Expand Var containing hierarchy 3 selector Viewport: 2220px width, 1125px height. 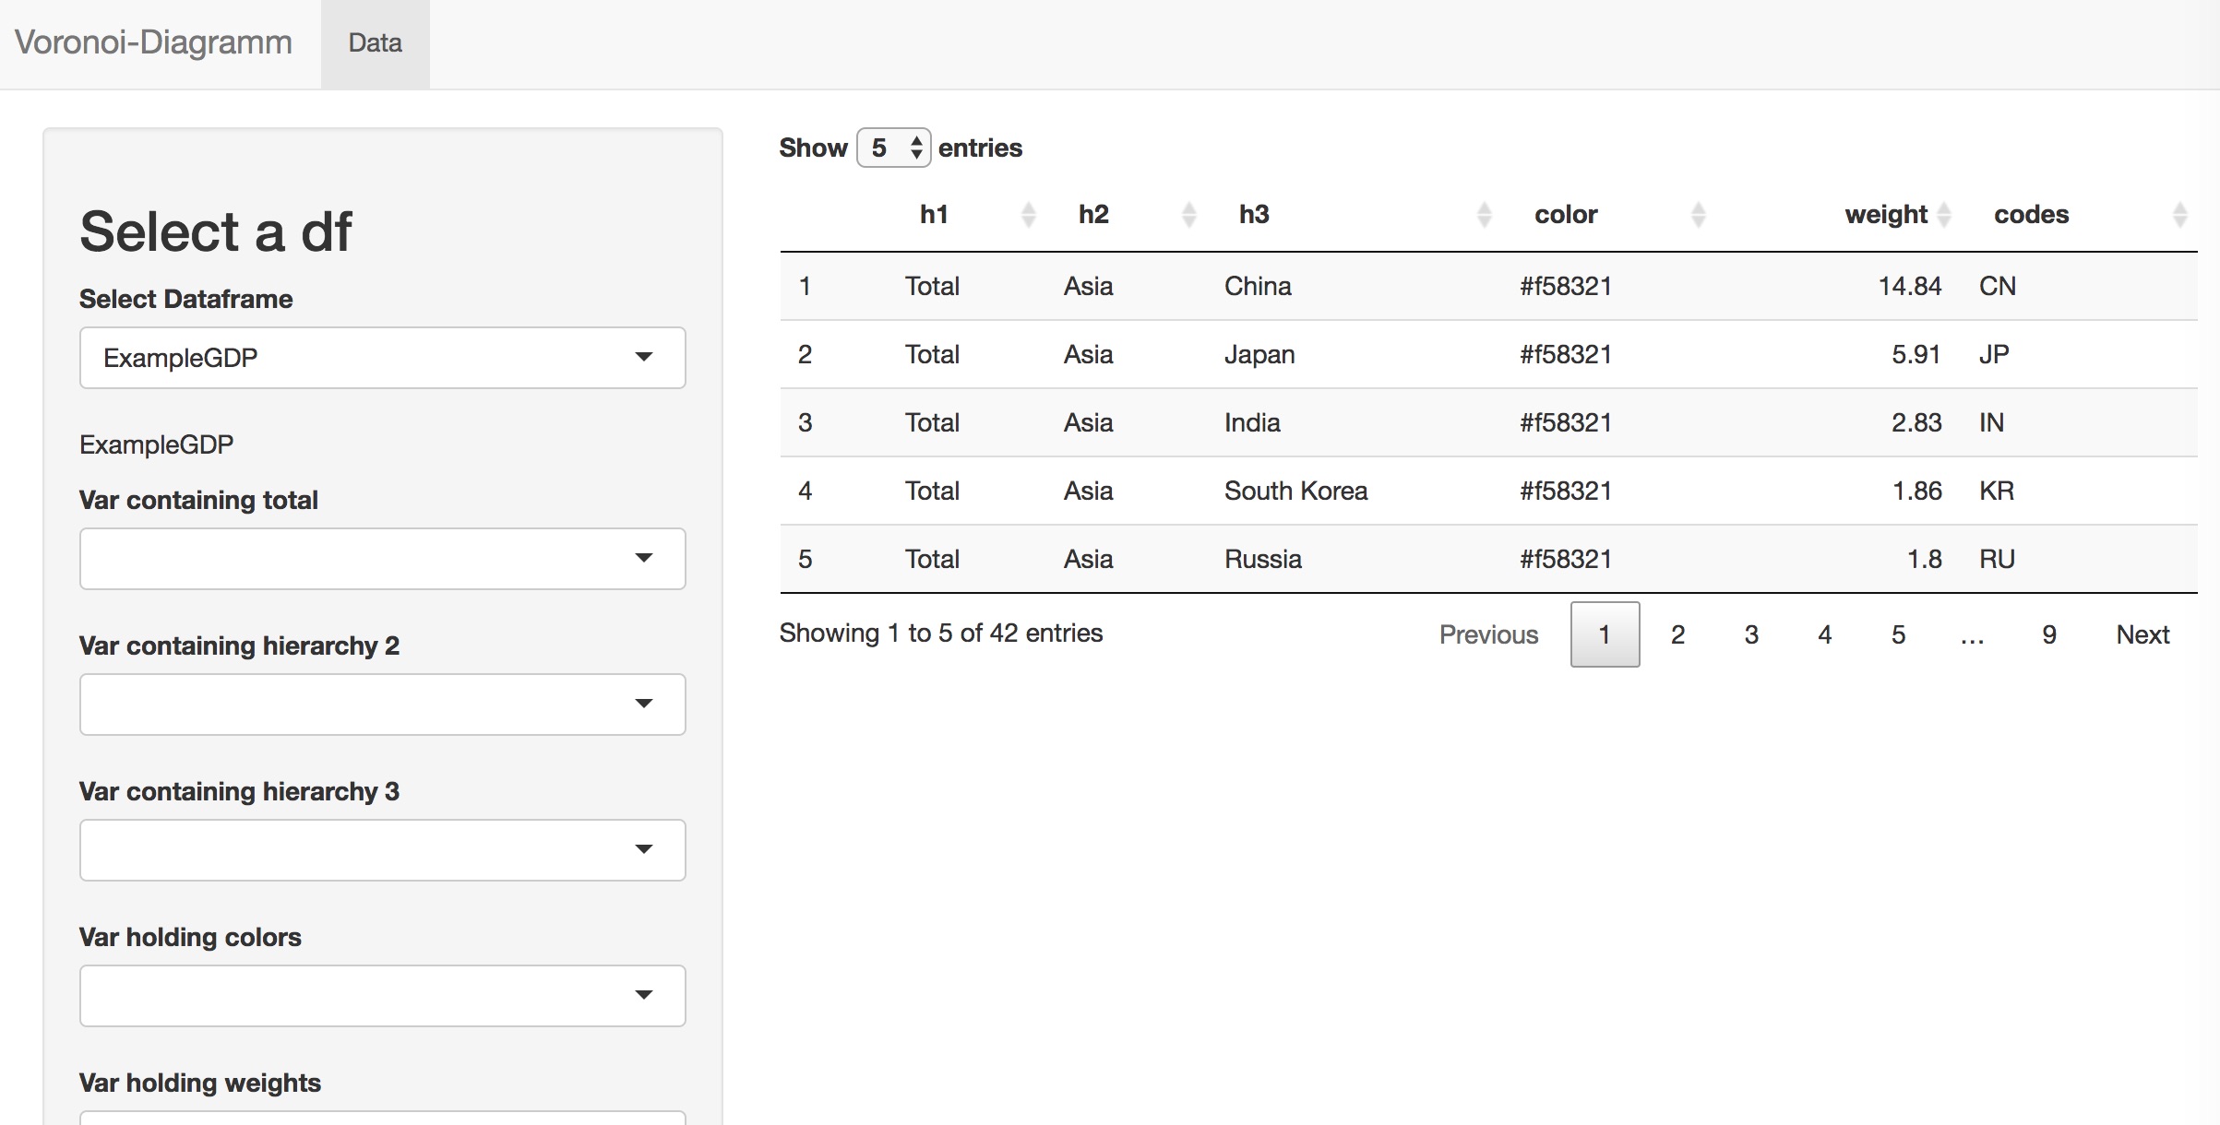tap(382, 850)
